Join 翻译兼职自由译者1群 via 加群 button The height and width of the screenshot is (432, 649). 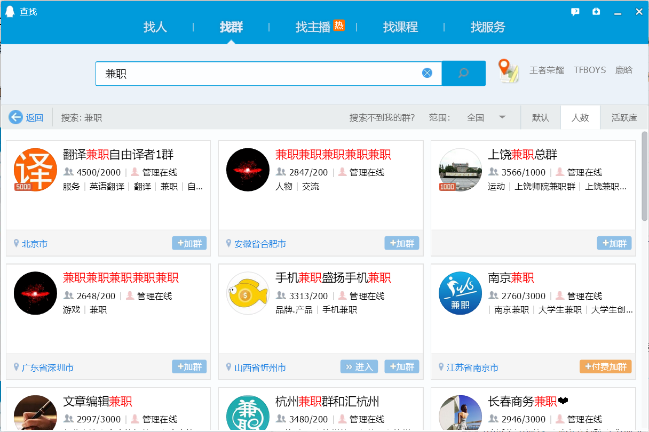(189, 243)
